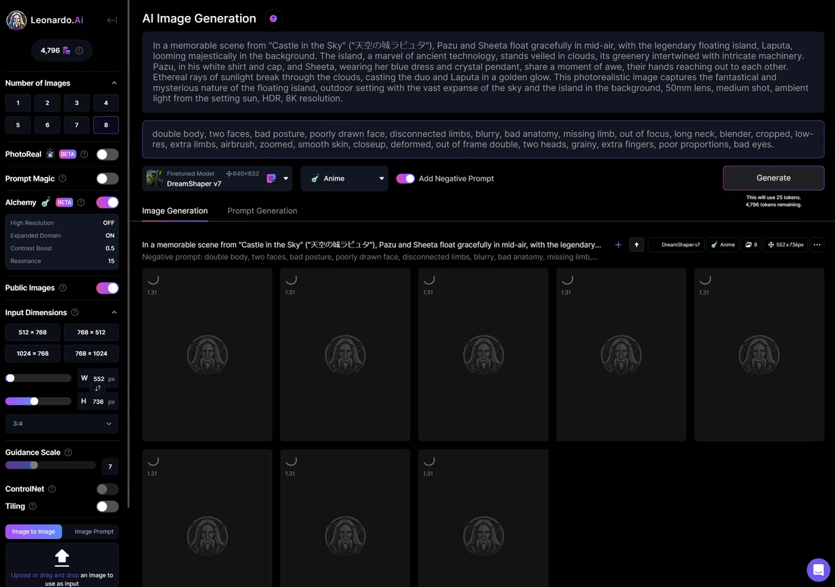Viewport: 835px width, 587px height.
Task: Disable the Alchemy toggle
Action: click(x=107, y=202)
